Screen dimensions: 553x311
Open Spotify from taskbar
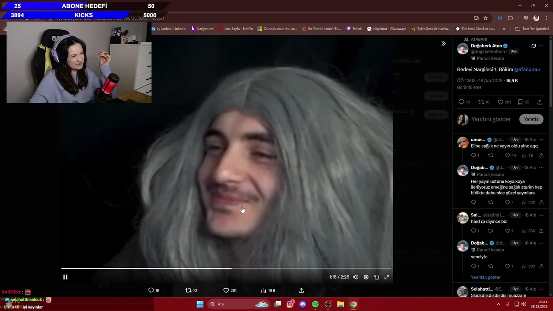tap(315, 304)
